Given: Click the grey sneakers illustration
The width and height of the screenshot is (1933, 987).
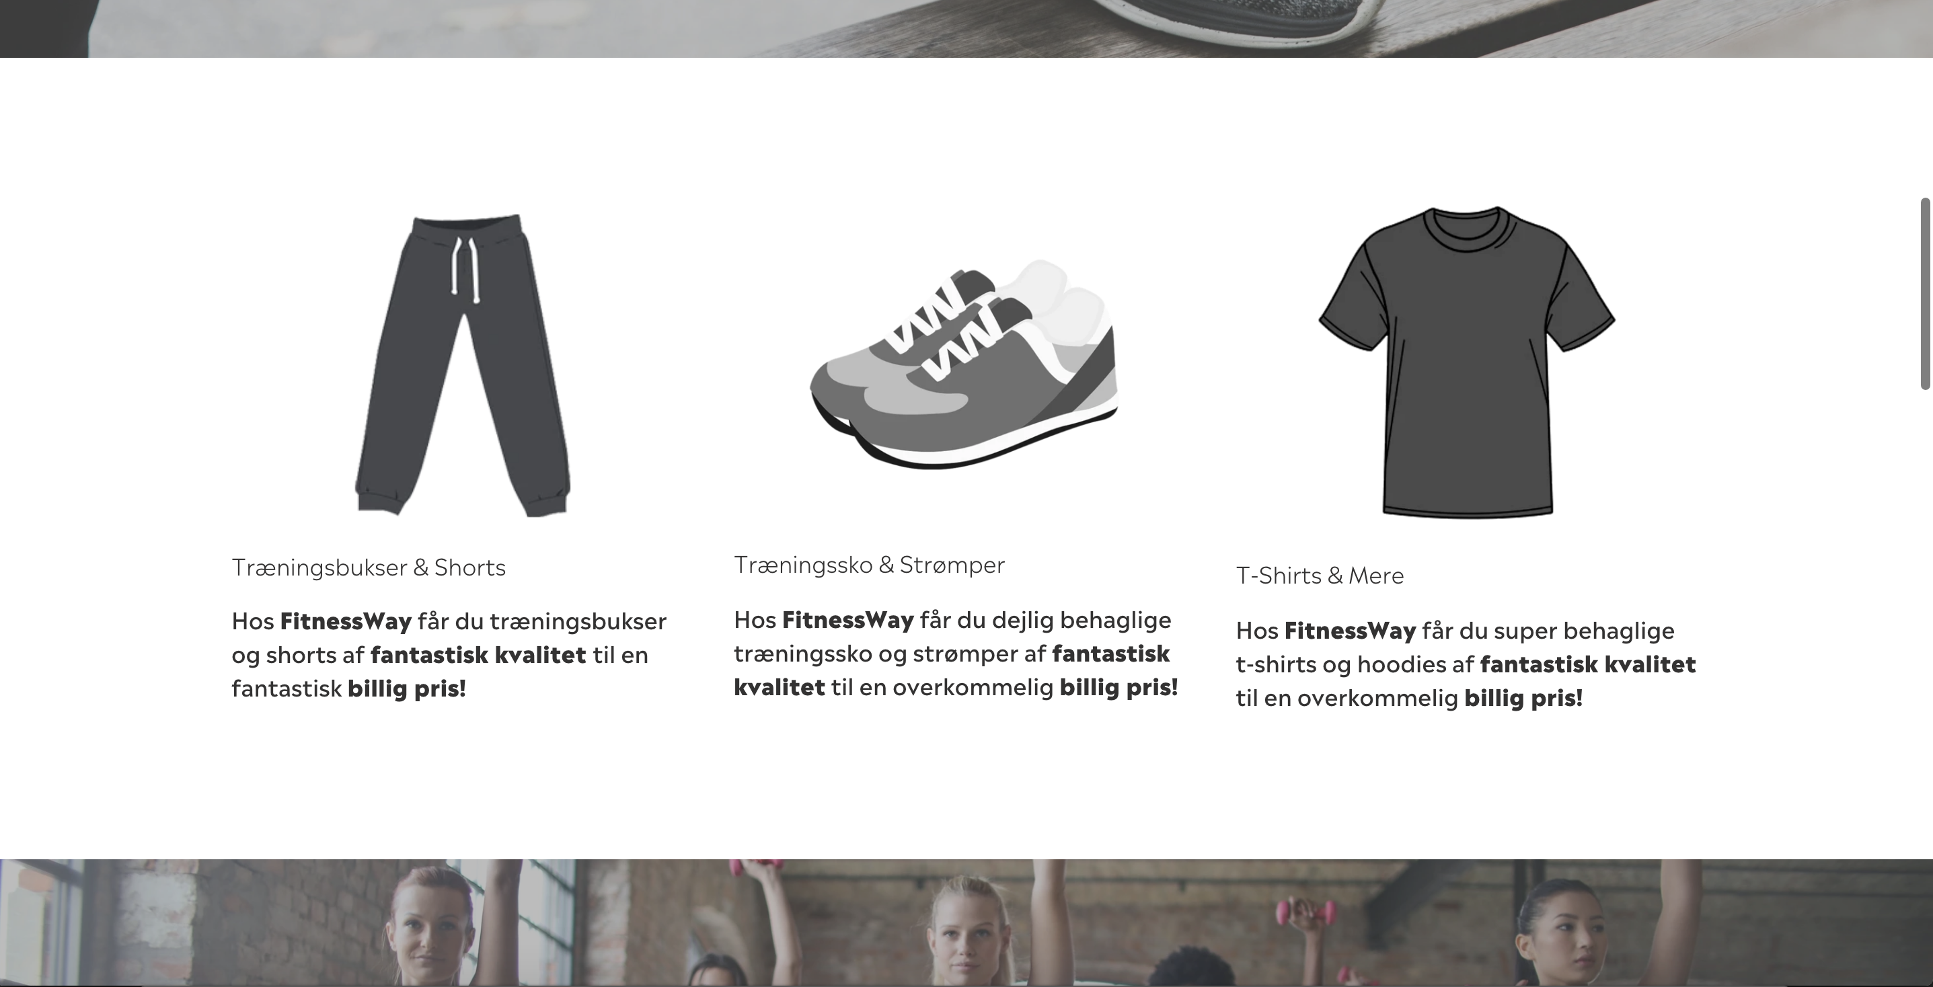Looking at the screenshot, I should click(964, 364).
